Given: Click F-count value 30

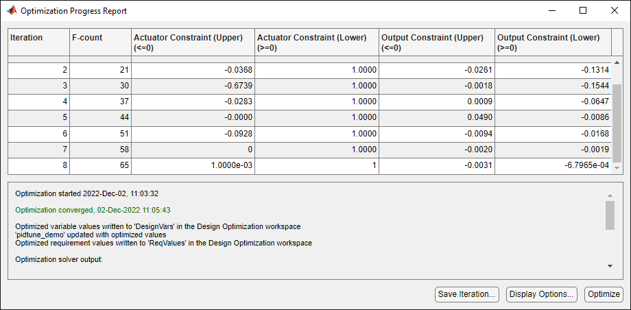Looking at the screenshot, I should pyautogui.click(x=101, y=86).
